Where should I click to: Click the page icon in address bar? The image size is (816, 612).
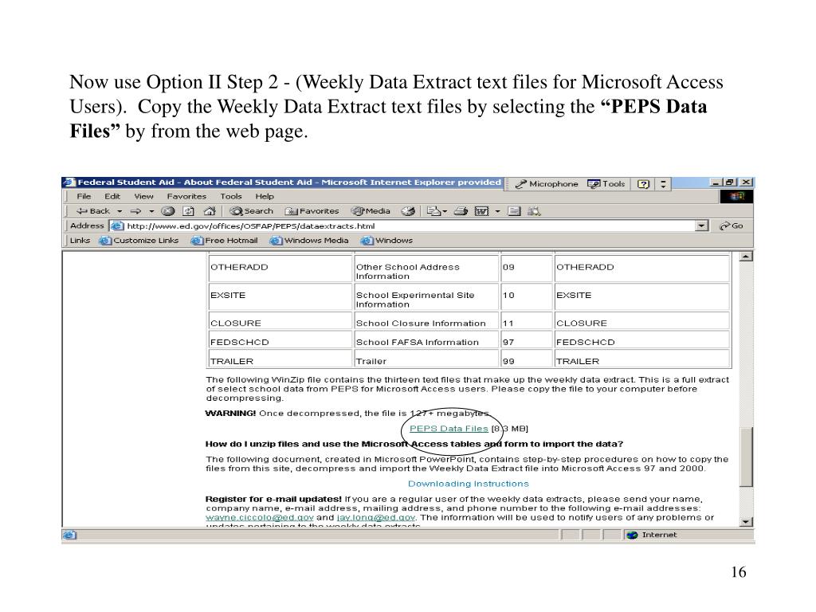(x=117, y=226)
